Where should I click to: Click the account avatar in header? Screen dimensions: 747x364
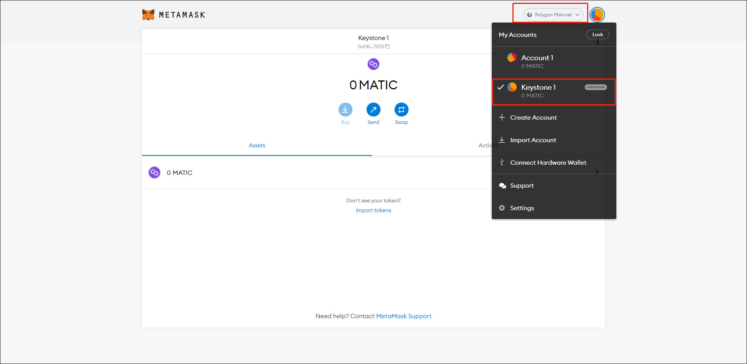pyautogui.click(x=597, y=15)
